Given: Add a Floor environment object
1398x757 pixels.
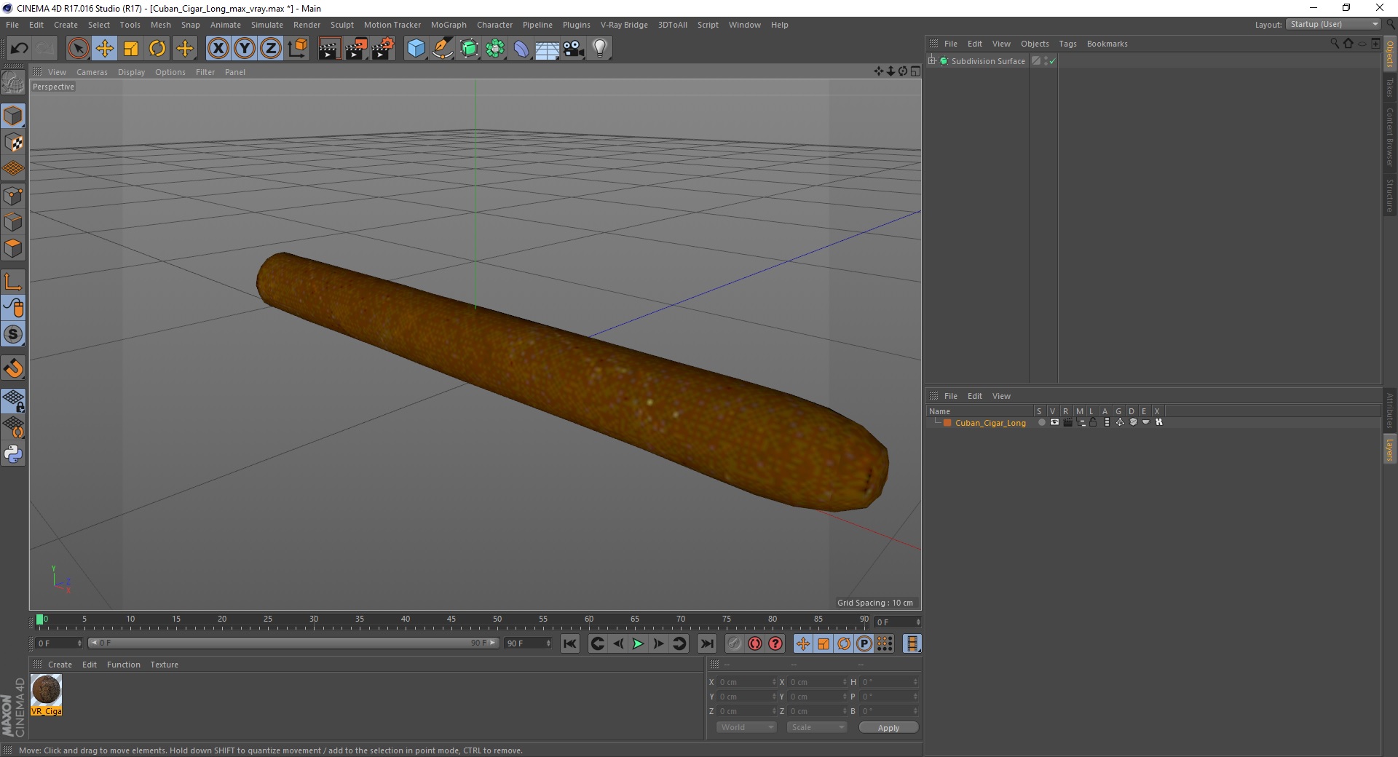Looking at the screenshot, I should (547, 49).
